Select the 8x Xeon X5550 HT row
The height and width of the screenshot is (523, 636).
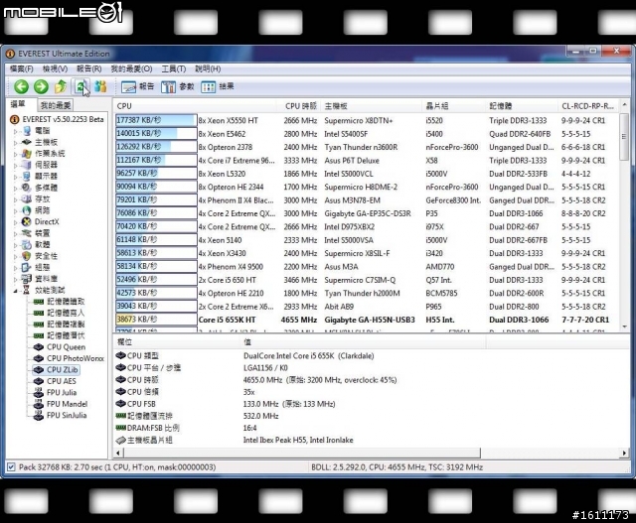(x=367, y=120)
